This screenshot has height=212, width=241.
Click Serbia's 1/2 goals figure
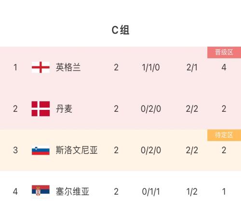pos(192,192)
